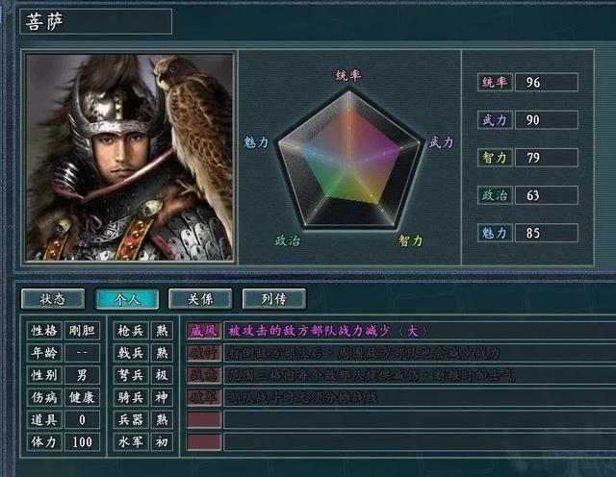Click the 性格 value 刚胆 cell
The width and height of the screenshot is (616, 477).
click(82, 331)
